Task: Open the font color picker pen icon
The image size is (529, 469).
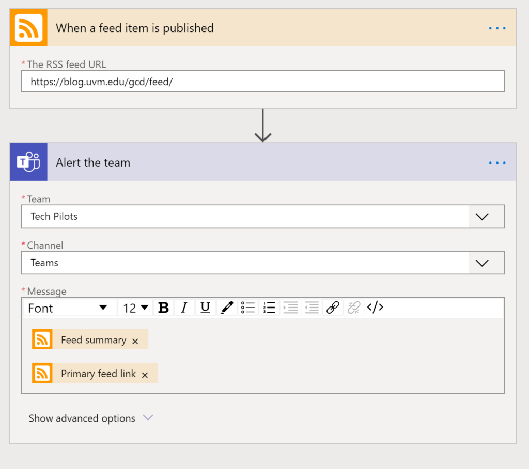Action: (x=226, y=308)
